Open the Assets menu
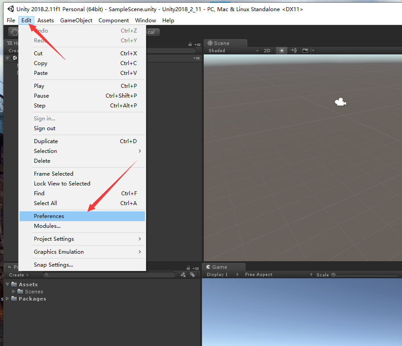This screenshot has height=346, width=402. (x=45, y=20)
